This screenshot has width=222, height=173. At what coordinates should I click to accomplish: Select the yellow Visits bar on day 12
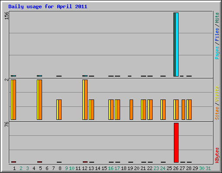pos(83,99)
